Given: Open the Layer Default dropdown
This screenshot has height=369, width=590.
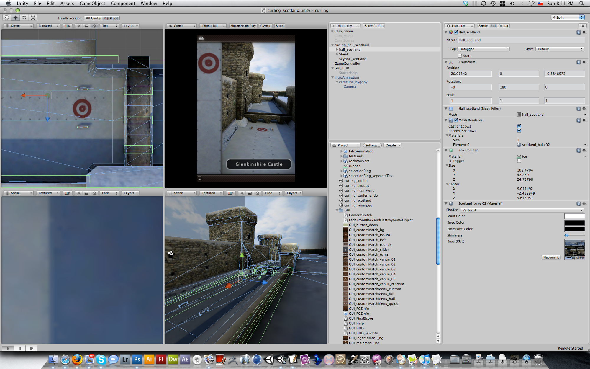Looking at the screenshot, I should pos(560,49).
